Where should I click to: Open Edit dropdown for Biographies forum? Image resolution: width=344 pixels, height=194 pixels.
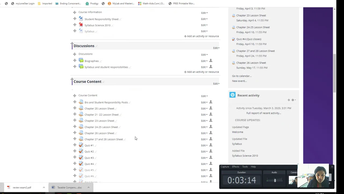coord(204,61)
